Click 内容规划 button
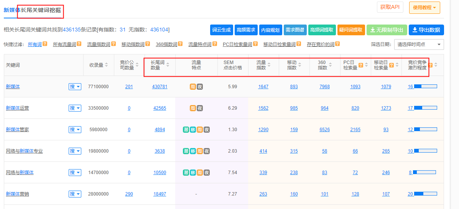This screenshot has width=459, height=209. click(x=270, y=30)
